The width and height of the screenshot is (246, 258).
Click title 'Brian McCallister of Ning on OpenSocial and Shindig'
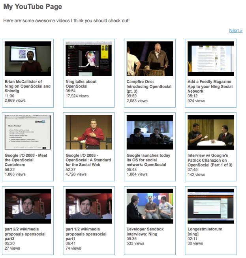click(x=28, y=86)
